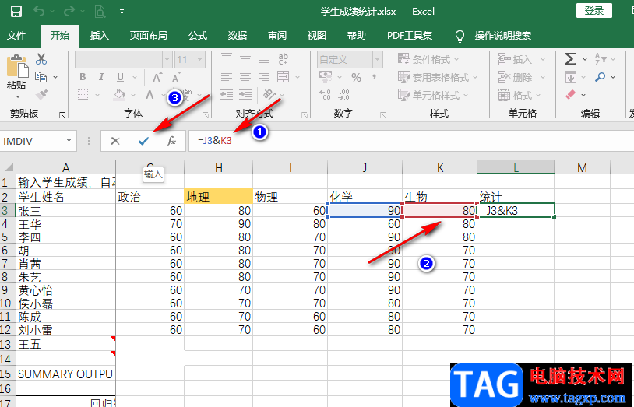Click in the formula bar showing =J3&K3
Viewport: 634px width, 407px height.
410,141
